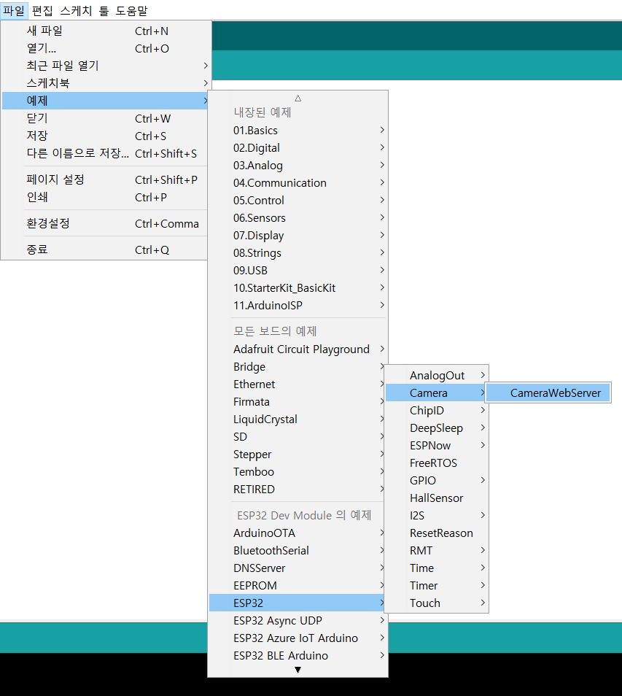
Task: Open the HallSensor example
Action: click(x=437, y=498)
